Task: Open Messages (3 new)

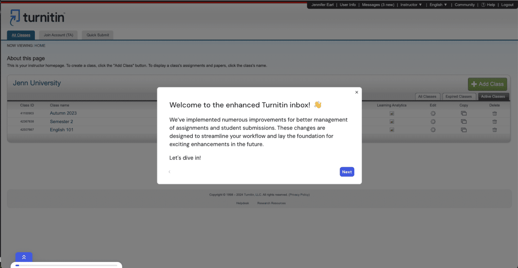Action: pyautogui.click(x=378, y=5)
